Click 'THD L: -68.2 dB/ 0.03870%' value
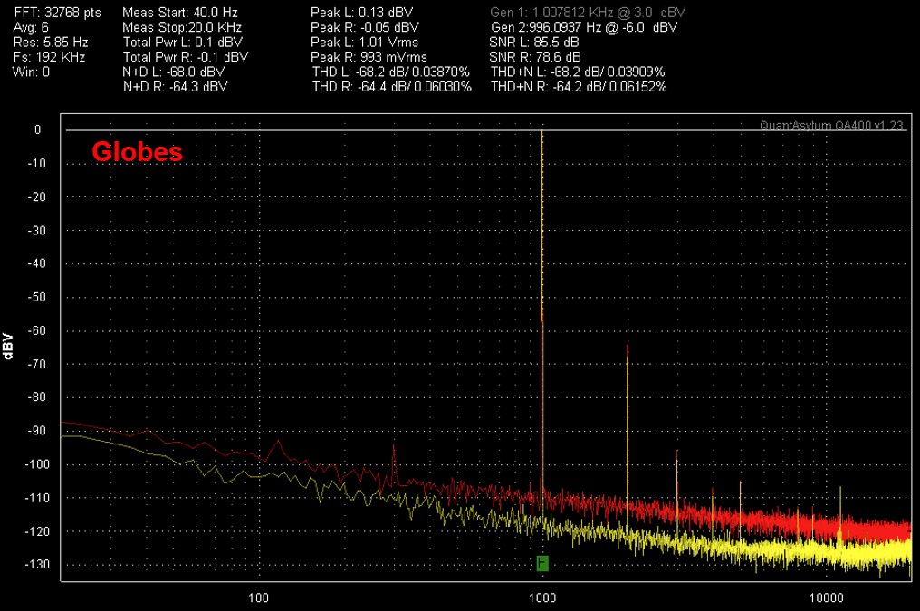This screenshot has height=611, width=920. point(391,72)
